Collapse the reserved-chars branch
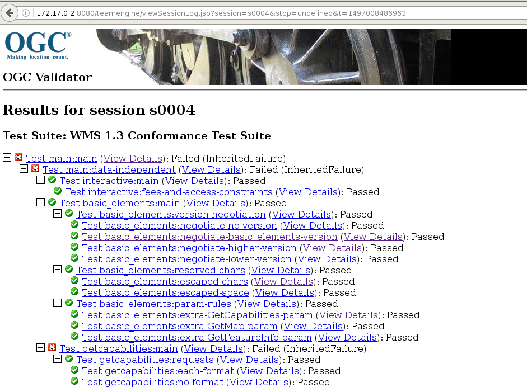Screen dimensions: 527x387 coord(58,269)
